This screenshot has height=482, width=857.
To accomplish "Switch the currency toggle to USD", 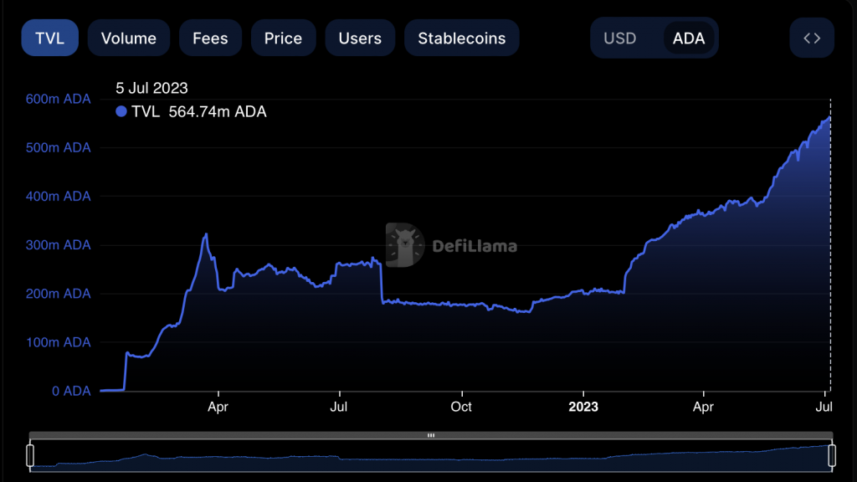I will [620, 38].
